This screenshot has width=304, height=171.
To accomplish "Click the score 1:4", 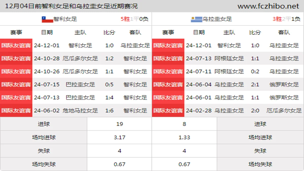I will point(109,98).
